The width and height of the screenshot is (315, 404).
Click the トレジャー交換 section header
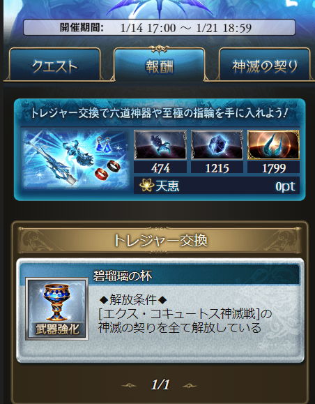160,240
